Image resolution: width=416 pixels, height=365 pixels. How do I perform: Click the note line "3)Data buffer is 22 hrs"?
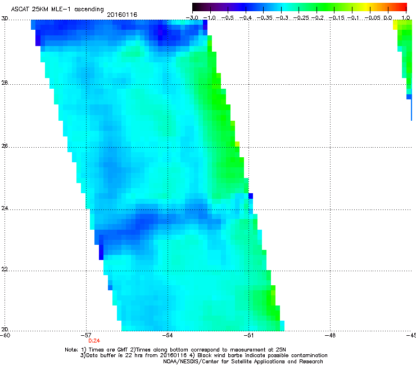pos(204,355)
